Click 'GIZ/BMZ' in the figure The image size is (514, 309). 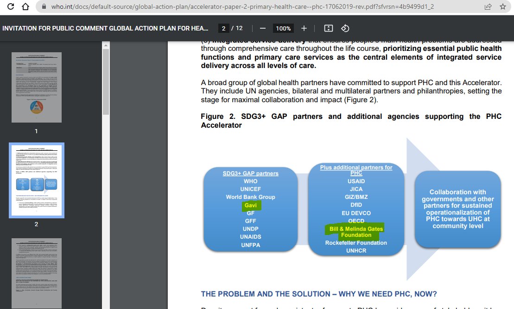[x=356, y=197]
